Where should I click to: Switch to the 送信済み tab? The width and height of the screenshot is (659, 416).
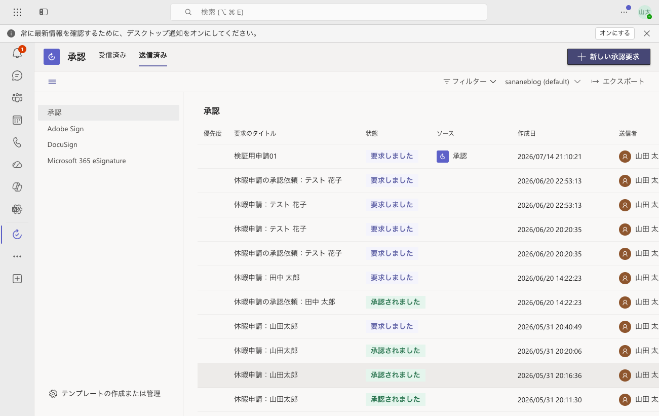(153, 55)
